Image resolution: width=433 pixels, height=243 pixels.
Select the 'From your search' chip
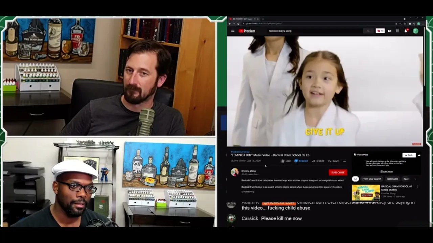(372, 179)
